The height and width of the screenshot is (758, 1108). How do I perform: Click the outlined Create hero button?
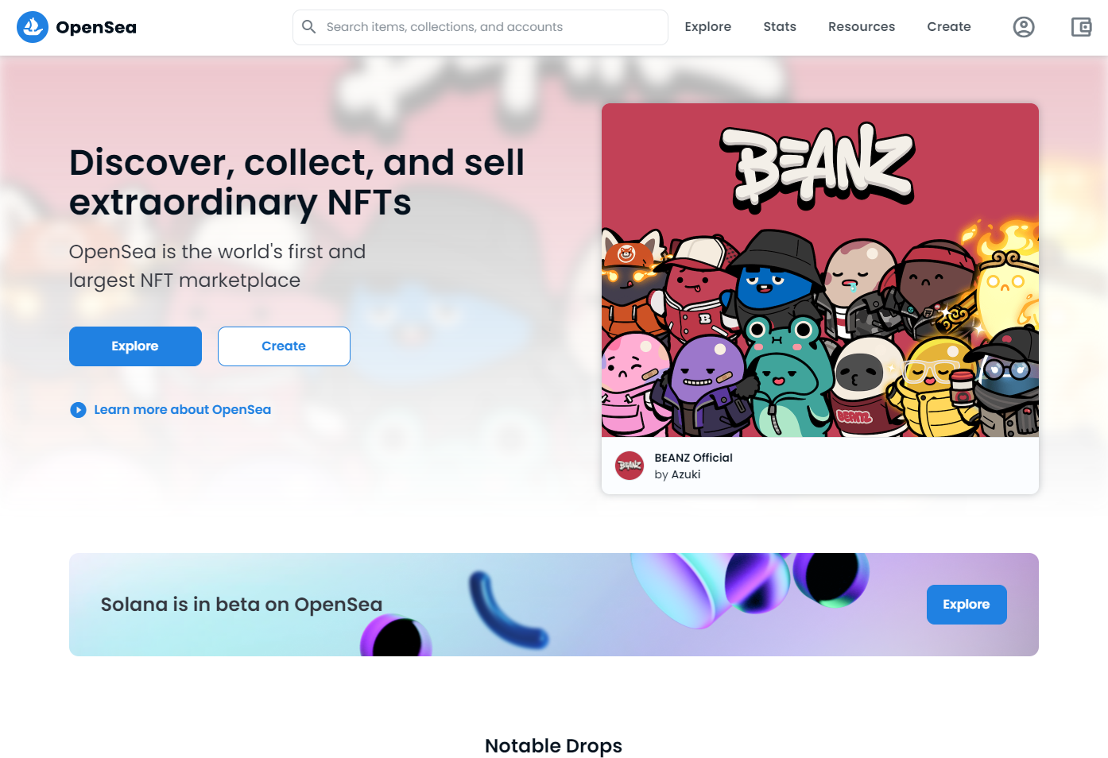[x=284, y=346]
